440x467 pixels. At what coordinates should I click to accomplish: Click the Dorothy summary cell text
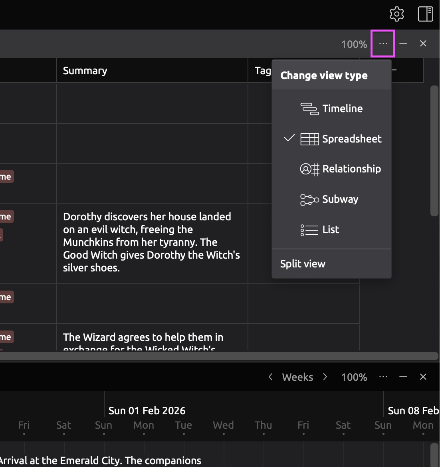[x=151, y=242]
